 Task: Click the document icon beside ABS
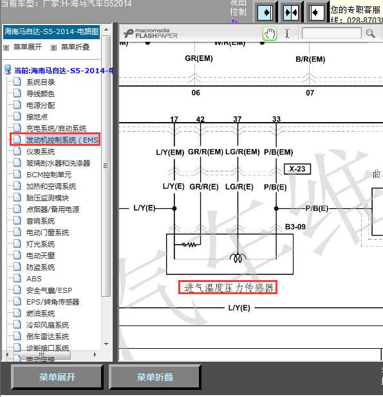(17, 278)
